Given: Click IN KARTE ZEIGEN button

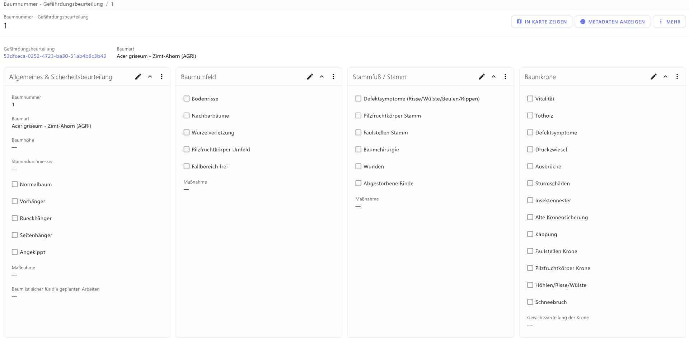Looking at the screenshot, I should pyautogui.click(x=542, y=22).
